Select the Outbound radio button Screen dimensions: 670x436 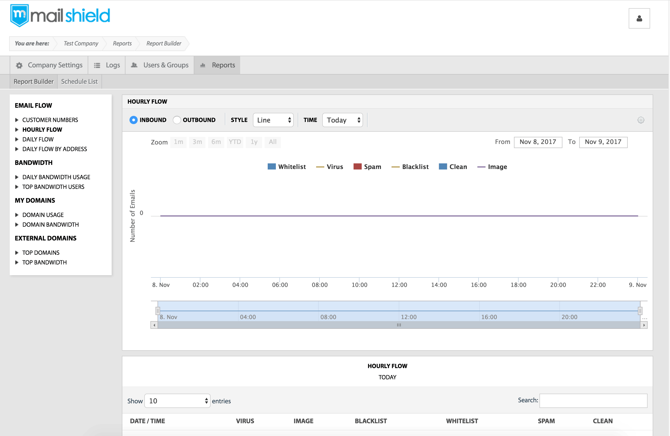tap(177, 120)
